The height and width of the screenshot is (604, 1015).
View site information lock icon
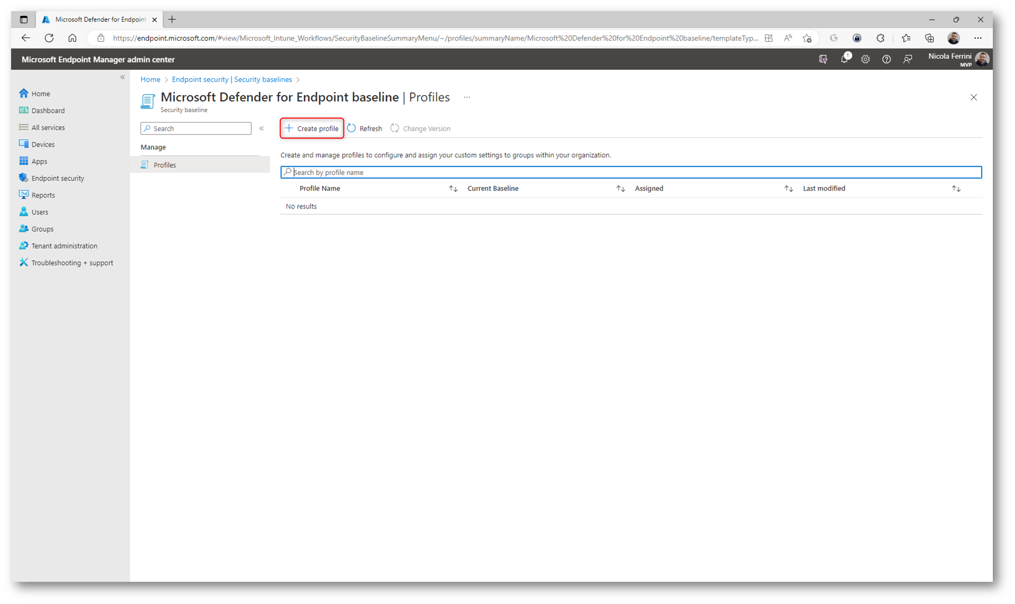pyautogui.click(x=101, y=38)
